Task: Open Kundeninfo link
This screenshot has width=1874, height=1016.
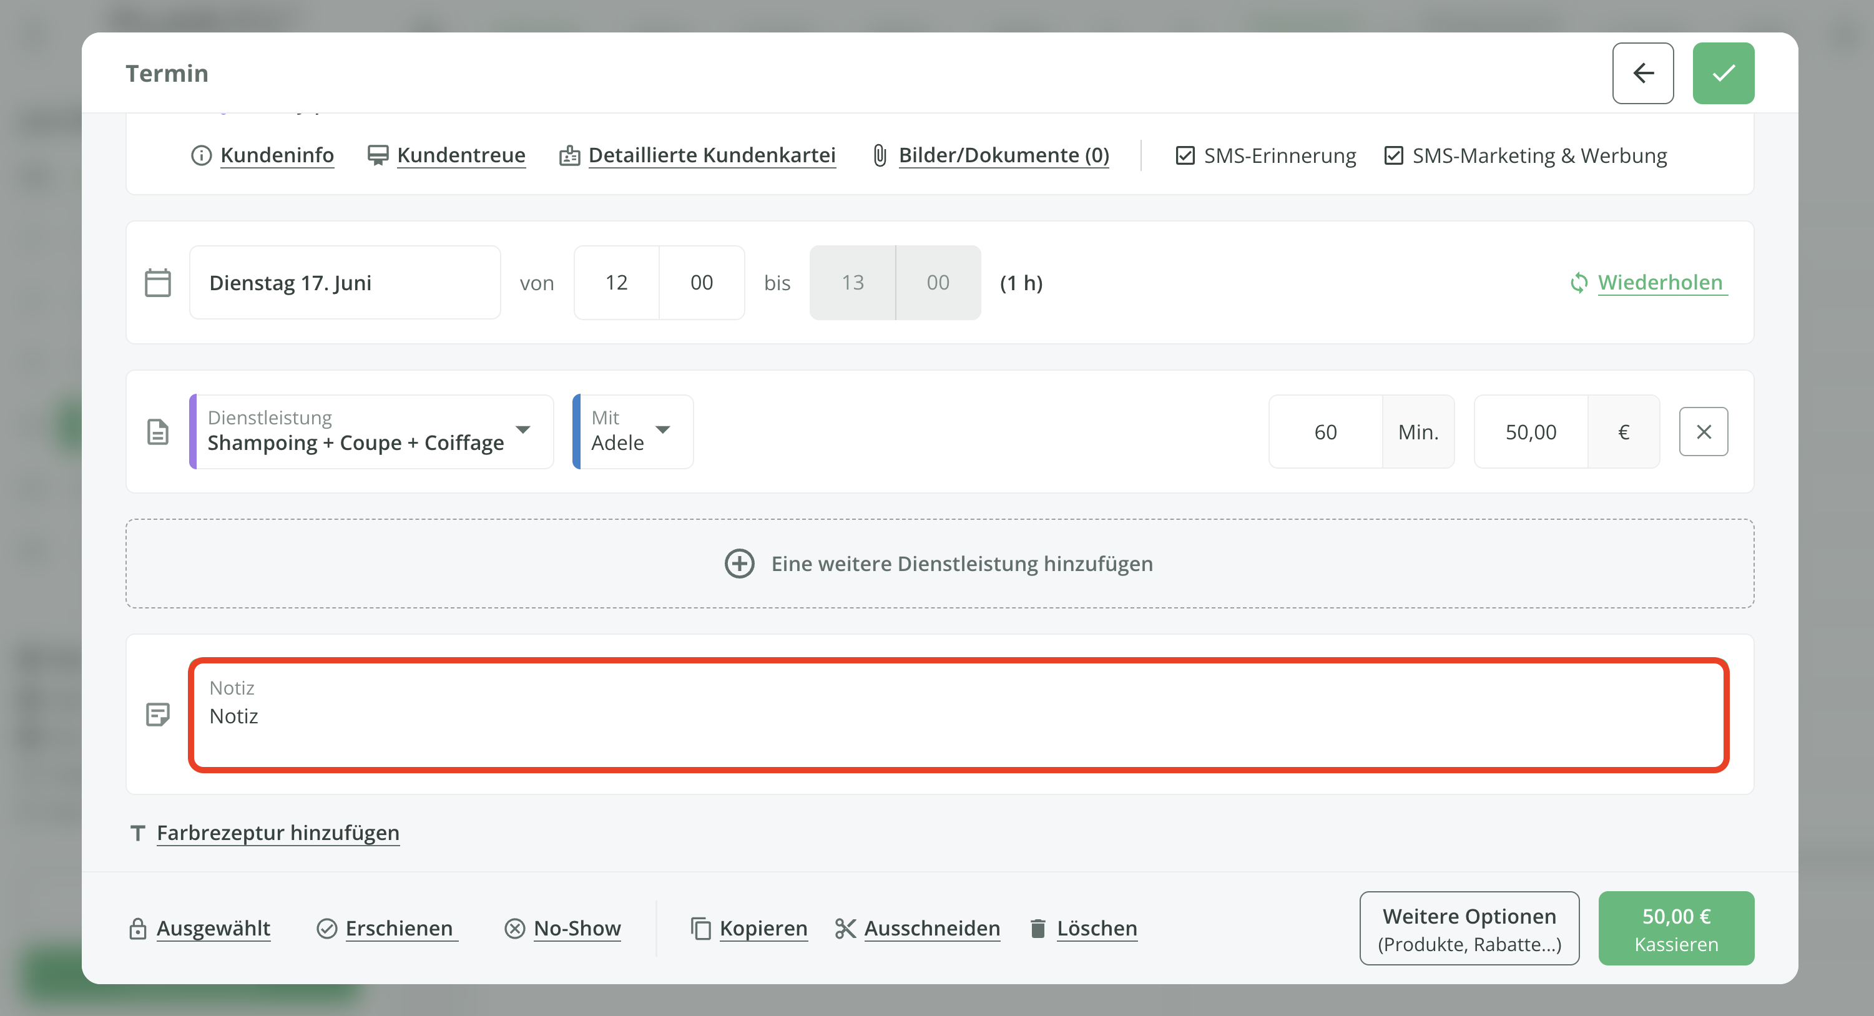Action: (x=277, y=155)
